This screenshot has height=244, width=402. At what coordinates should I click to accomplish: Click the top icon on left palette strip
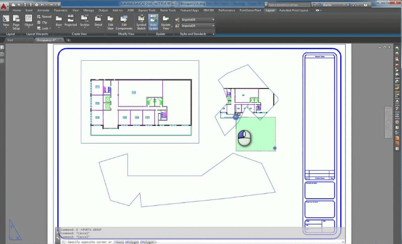[2, 47]
